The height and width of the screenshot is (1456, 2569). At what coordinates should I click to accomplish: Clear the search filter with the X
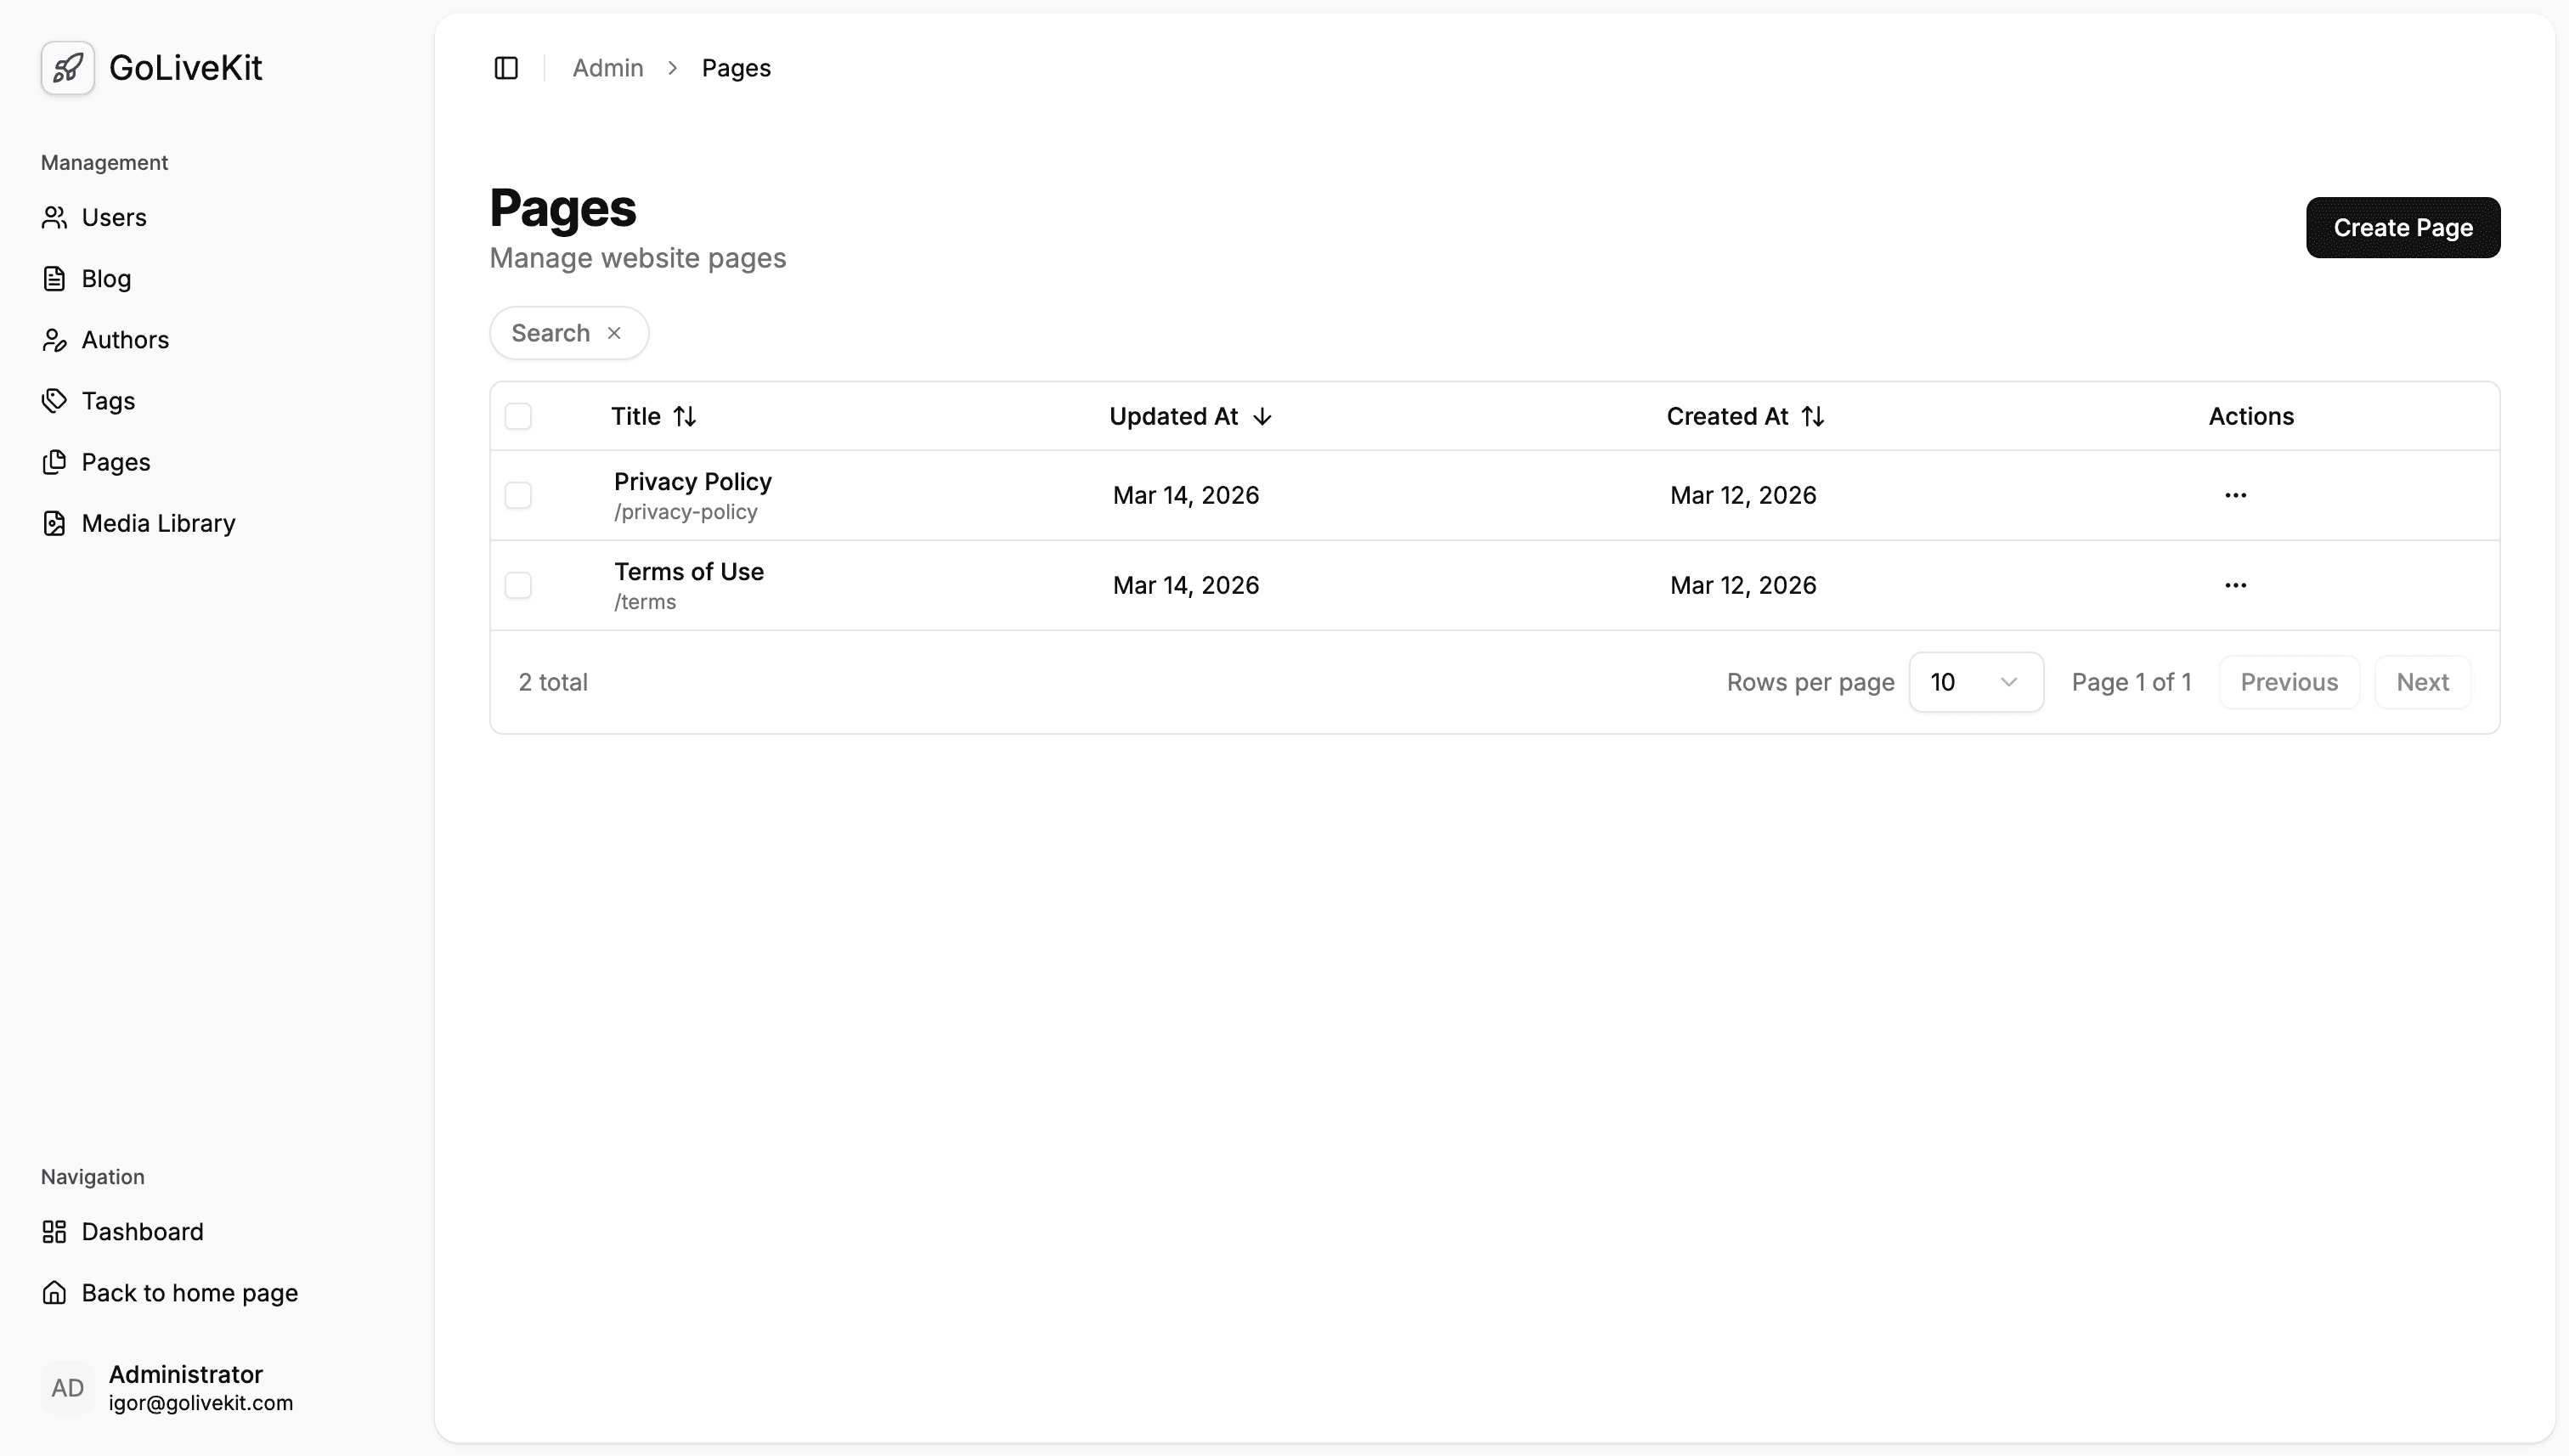click(614, 332)
